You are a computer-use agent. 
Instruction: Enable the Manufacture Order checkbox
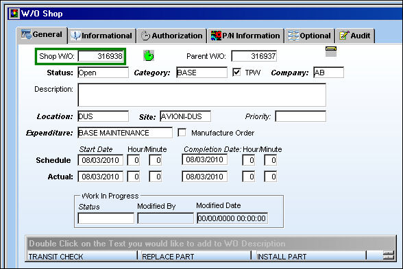(182, 133)
